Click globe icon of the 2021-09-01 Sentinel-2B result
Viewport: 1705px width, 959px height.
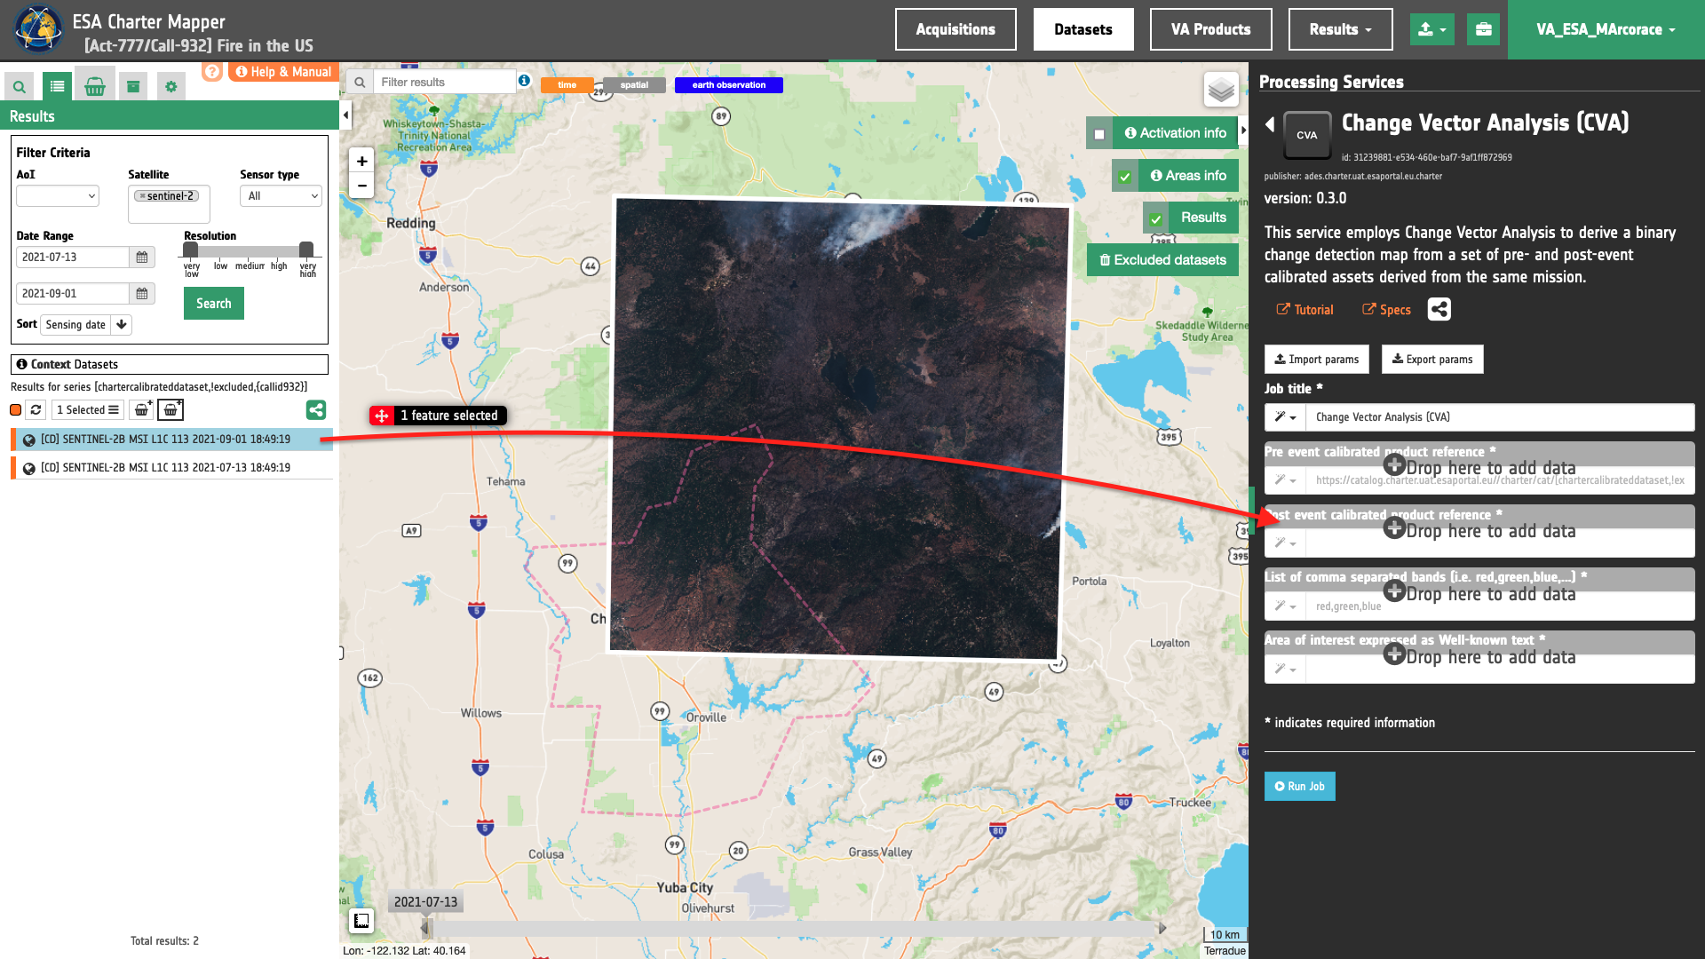(x=29, y=440)
